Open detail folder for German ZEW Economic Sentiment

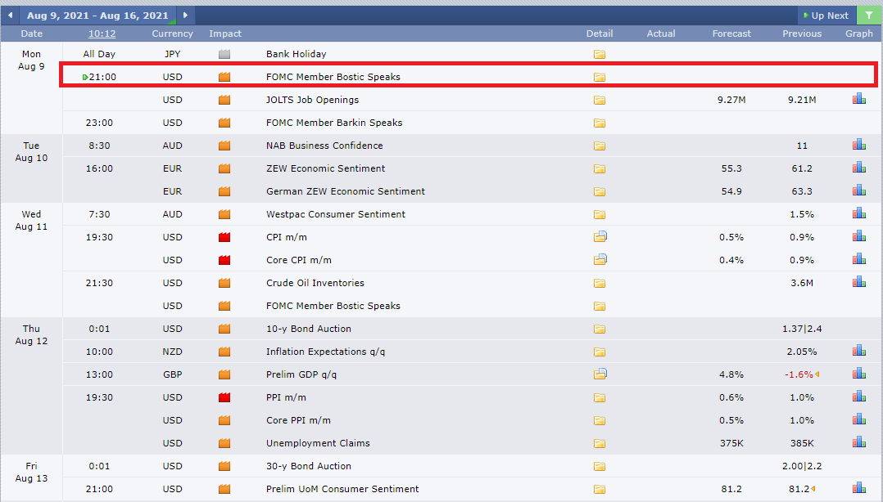click(x=600, y=191)
